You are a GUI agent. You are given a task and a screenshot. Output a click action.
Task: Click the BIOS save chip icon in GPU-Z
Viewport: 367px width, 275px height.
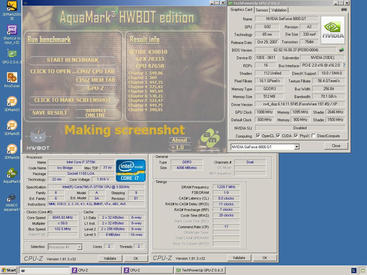342,50
